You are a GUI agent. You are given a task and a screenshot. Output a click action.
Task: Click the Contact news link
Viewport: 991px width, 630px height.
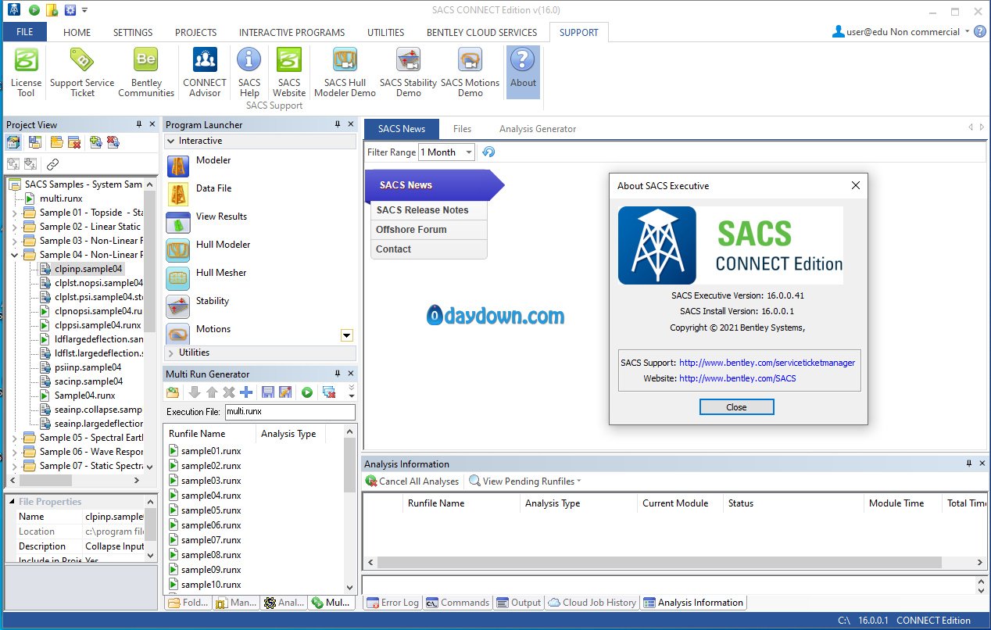click(393, 249)
